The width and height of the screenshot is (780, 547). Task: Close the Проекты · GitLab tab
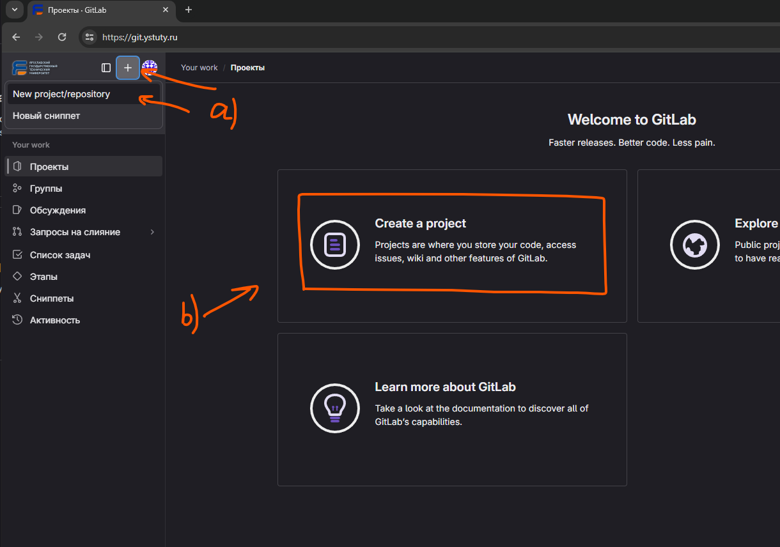[x=166, y=10]
